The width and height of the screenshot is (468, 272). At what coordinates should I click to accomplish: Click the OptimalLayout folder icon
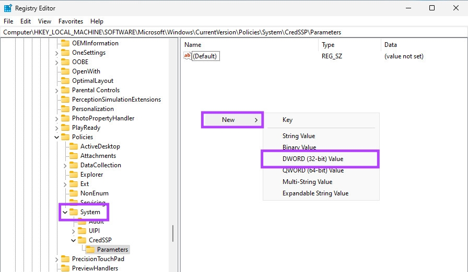pyautogui.click(x=65, y=81)
